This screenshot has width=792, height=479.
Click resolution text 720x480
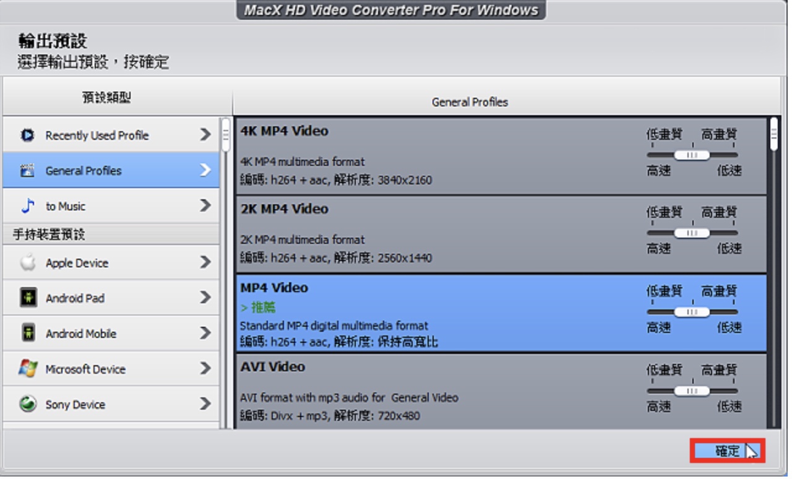(x=400, y=416)
